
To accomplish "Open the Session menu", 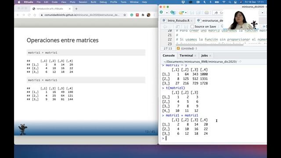I will [83, 2].
